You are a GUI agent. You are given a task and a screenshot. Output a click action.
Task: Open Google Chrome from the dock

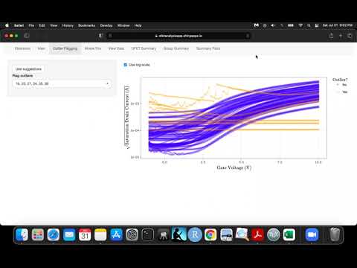[210, 234]
